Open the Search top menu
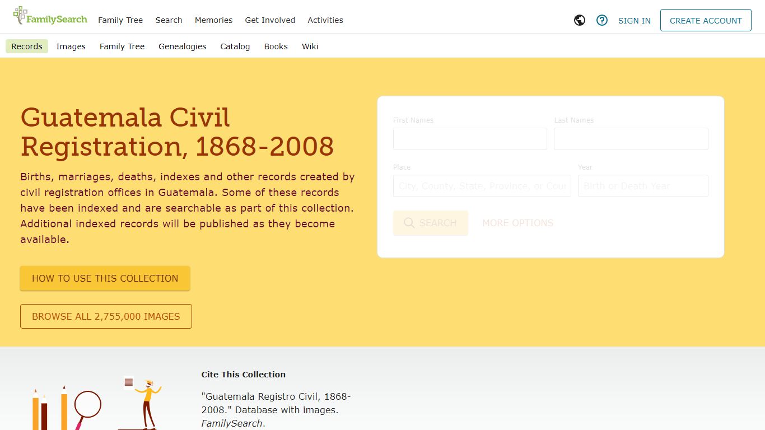Screen dimensions: 765x430 point(169,20)
